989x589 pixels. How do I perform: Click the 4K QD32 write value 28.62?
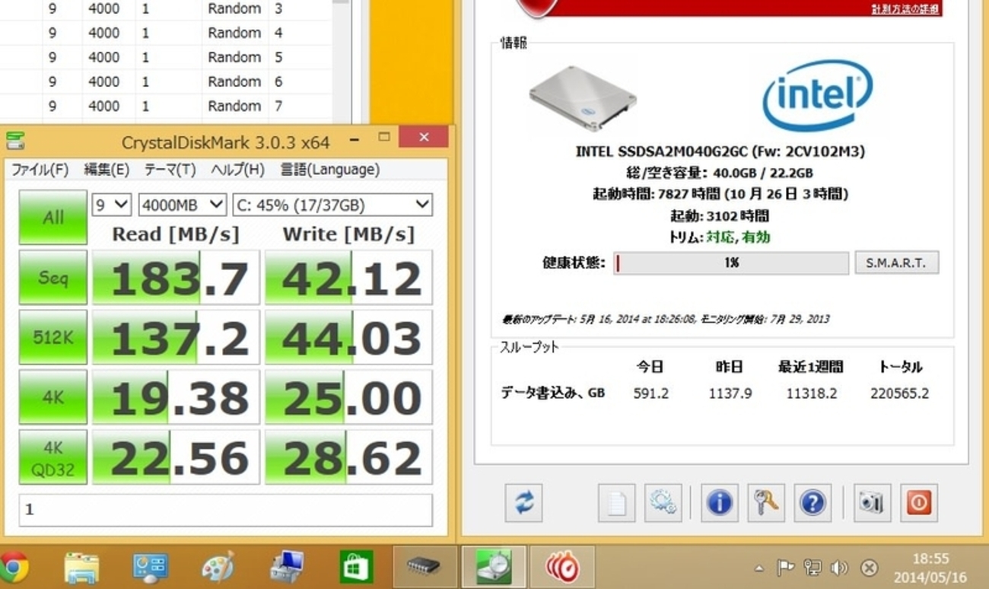point(348,457)
